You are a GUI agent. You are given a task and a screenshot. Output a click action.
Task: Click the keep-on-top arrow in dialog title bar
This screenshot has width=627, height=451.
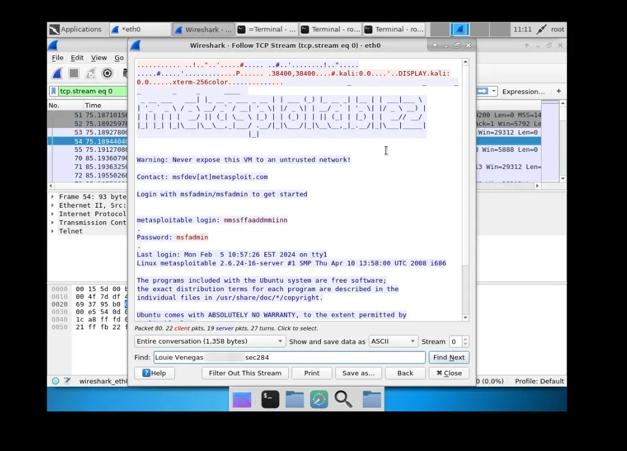[435, 45]
